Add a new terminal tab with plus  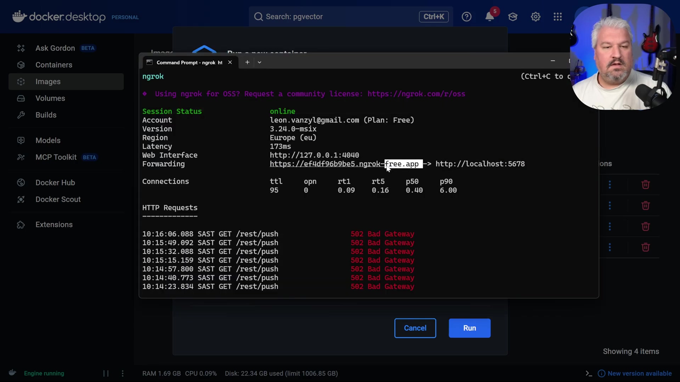(247, 62)
